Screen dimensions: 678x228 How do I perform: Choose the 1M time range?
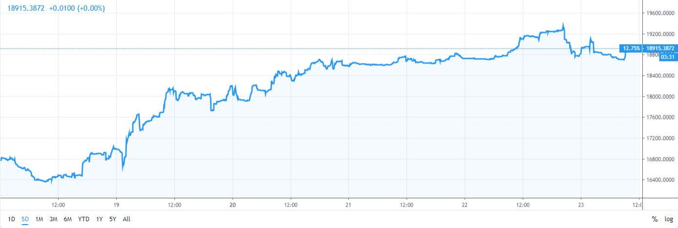point(40,219)
